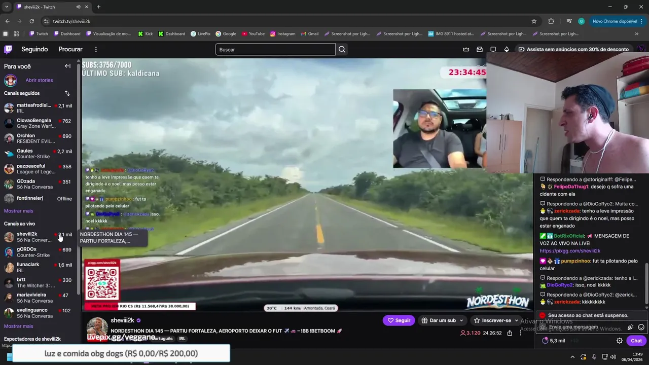Mute the tab via speaker icon
The width and height of the screenshot is (649, 365).
[78, 7]
